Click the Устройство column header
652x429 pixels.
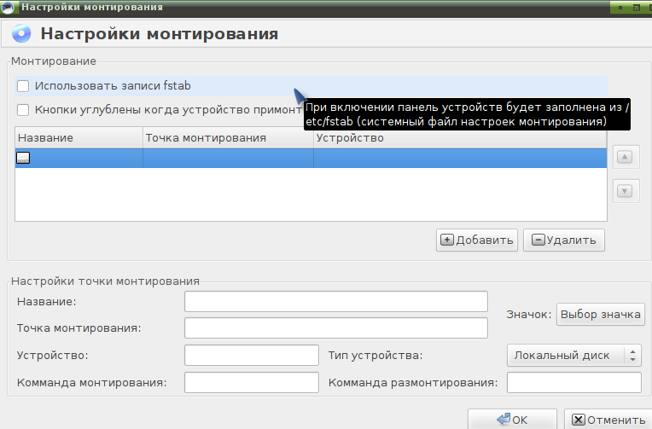pos(460,138)
